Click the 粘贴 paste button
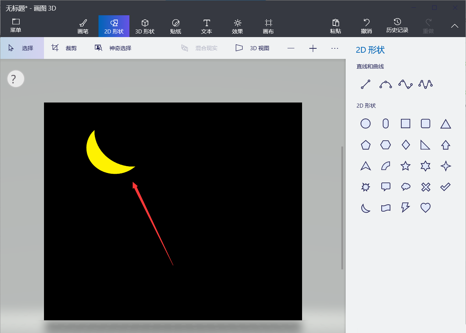466x333 pixels. click(336, 27)
